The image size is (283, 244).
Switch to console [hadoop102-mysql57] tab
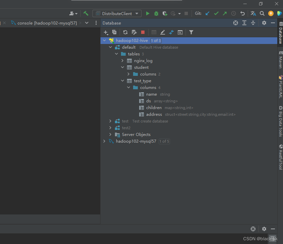point(44,23)
